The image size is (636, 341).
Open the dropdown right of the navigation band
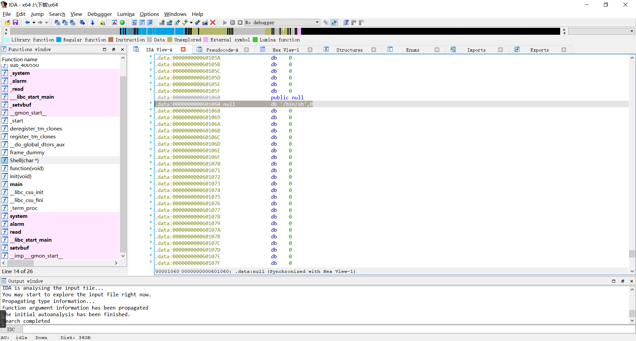tap(632, 31)
